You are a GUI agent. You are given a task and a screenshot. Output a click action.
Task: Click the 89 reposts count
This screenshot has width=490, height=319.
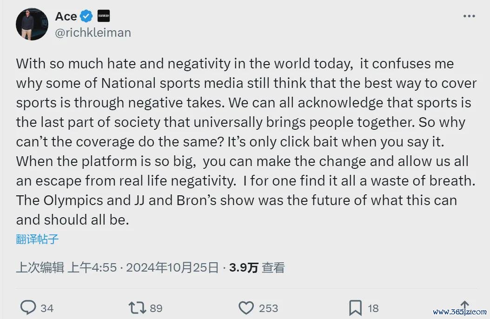point(156,308)
